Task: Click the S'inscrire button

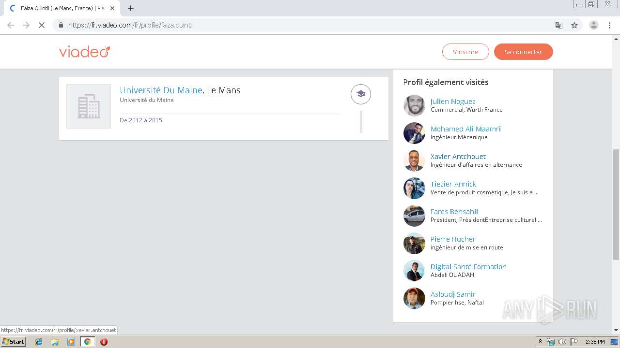Action: tap(465, 52)
